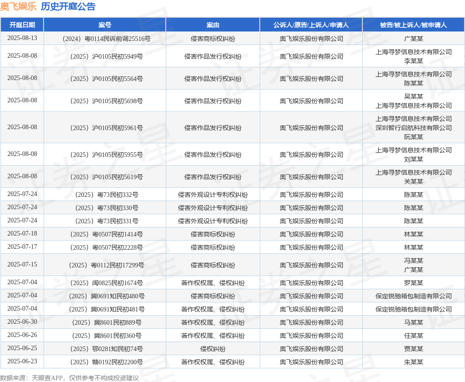
Task: Click case number 冀8601民初360号
Action: point(118,336)
